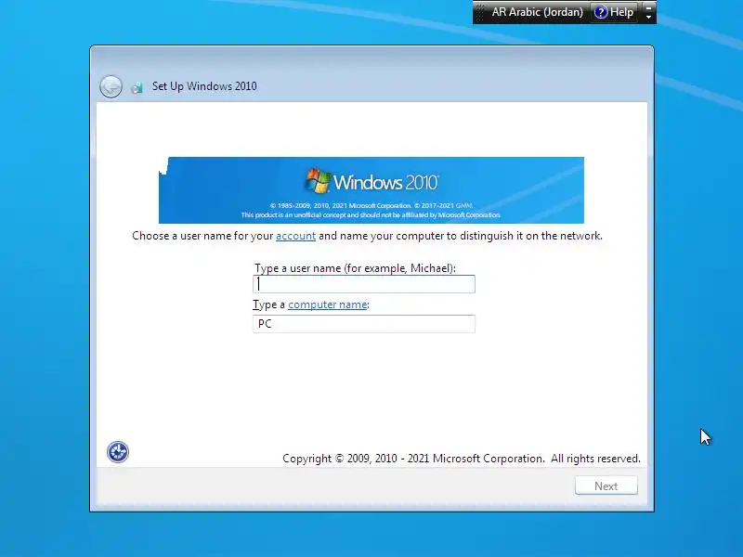The width and height of the screenshot is (743, 557).
Task: Click the computer name field containing PC
Action: click(364, 324)
